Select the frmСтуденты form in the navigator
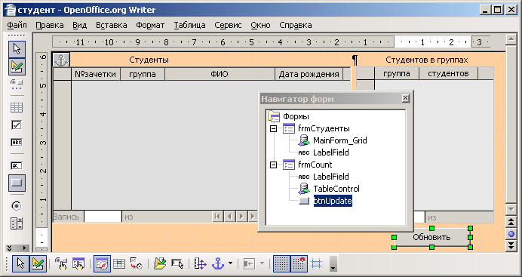 pos(324,128)
